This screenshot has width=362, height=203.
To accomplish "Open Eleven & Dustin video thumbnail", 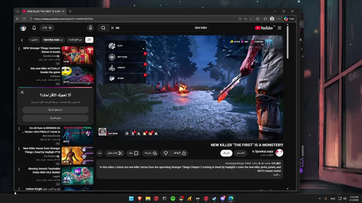I will point(77,55).
